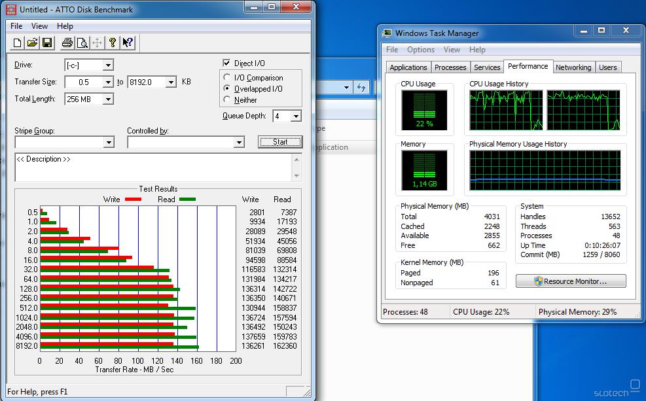
Task: Open the Help menu in ATTO Disk Benchmark
Action: (x=65, y=26)
